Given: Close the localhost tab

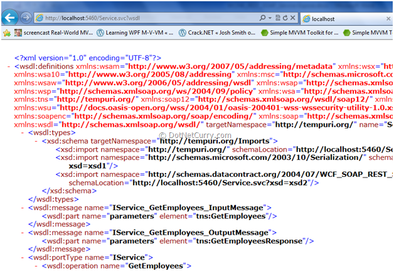Looking at the screenshot, I should pyautogui.click(x=388, y=19).
